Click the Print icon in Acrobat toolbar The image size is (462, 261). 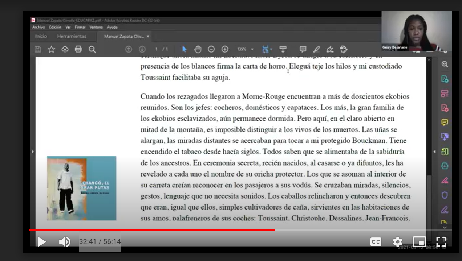pos(78,50)
